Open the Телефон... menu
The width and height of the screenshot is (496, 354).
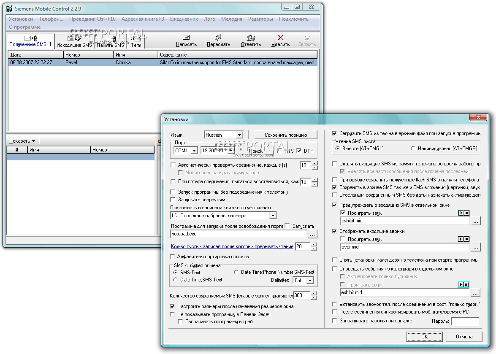click(x=51, y=19)
